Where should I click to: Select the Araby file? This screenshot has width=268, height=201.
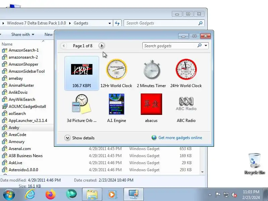pos(14,128)
